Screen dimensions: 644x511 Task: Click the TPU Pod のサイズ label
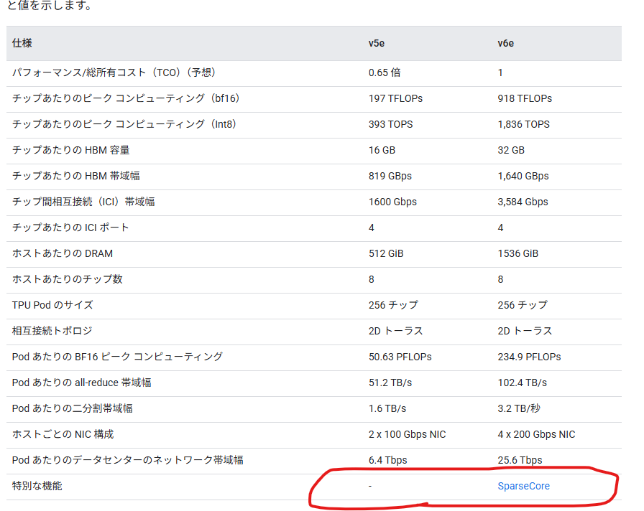[x=52, y=305]
